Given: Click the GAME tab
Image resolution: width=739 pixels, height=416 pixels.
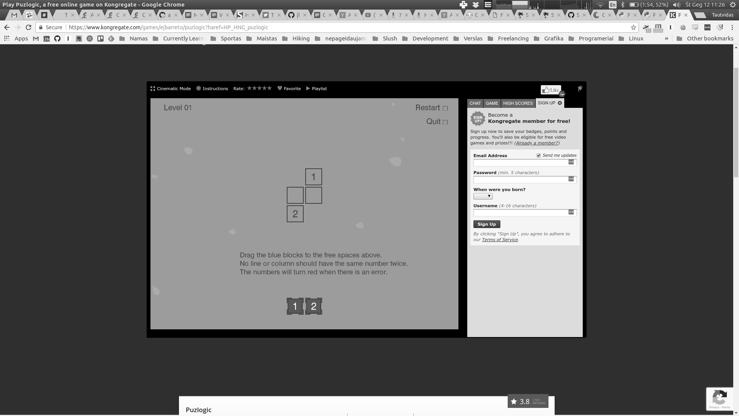Looking at the screenshot, I should coord(492,102).
